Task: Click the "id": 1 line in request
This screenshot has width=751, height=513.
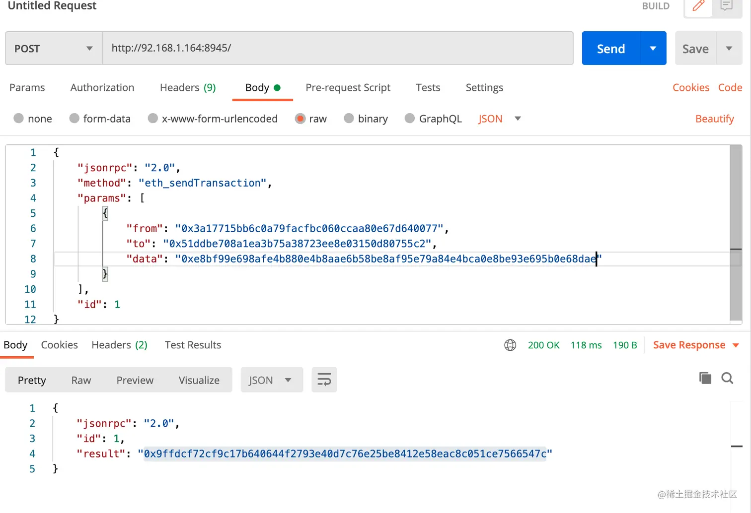Action: click(x=99, y=305)
